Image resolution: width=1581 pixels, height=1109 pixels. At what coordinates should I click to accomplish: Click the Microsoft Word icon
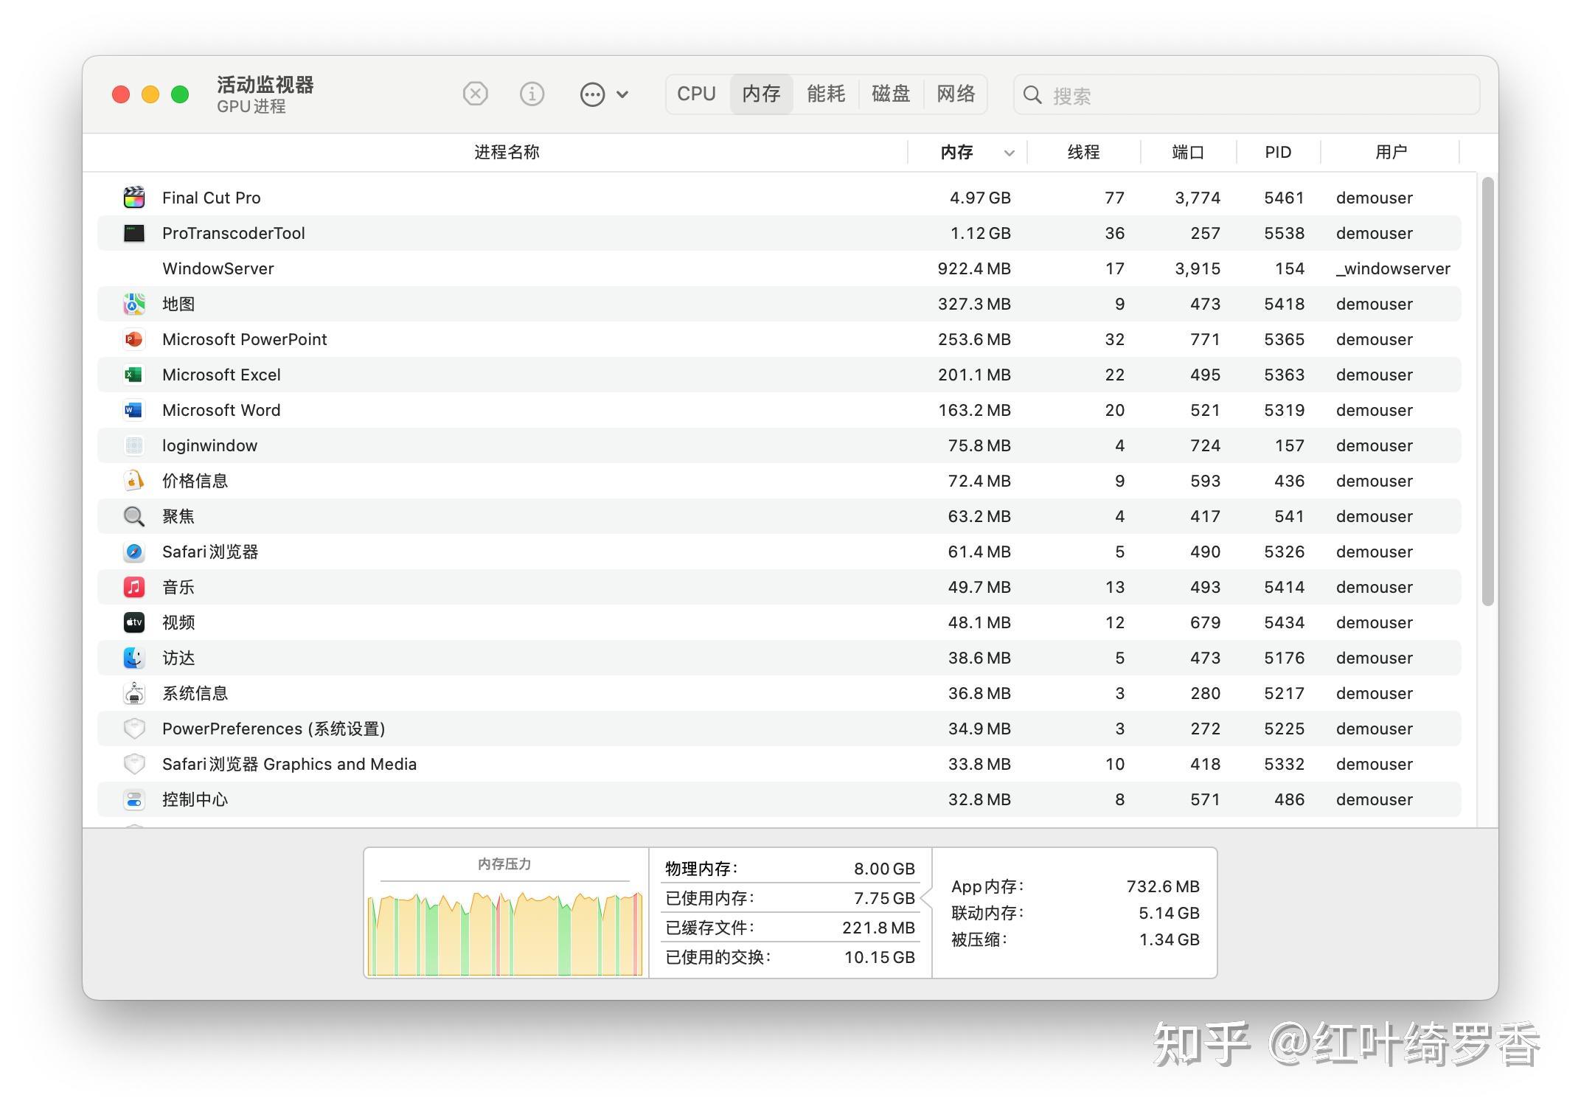[133, 409]
